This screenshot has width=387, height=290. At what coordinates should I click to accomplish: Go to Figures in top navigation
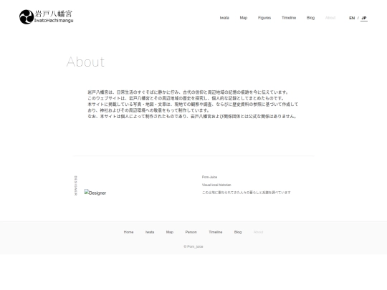click(x=264, y=18)
